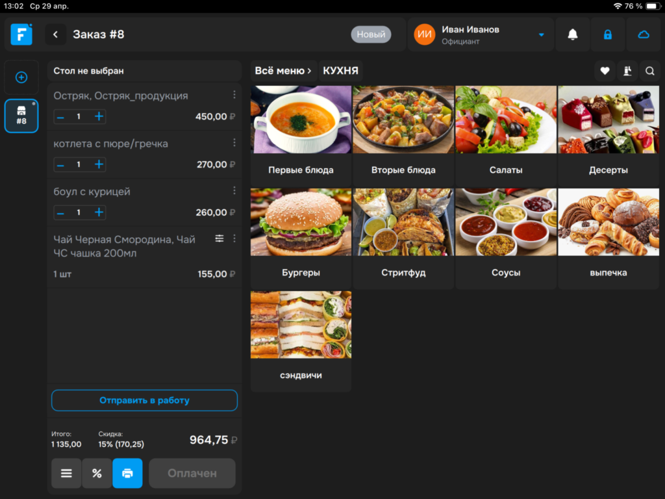Open the Вторые блюда category
The image size is (665, 499).
(x=403, y=136)
